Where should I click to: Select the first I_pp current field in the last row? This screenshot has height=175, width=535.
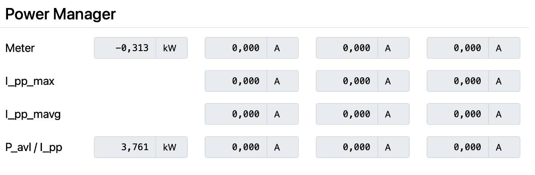(x=236, y=147)
